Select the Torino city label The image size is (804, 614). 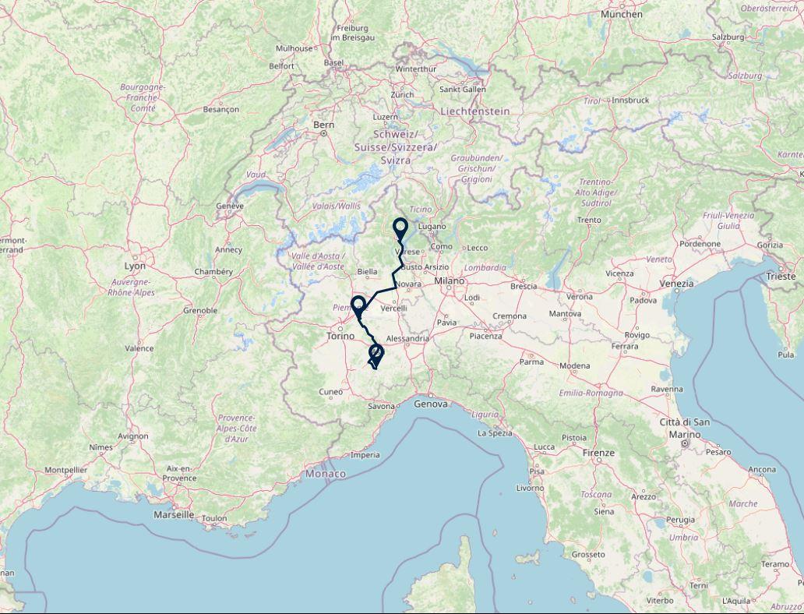pyautogui.click(x=340, y=336)
